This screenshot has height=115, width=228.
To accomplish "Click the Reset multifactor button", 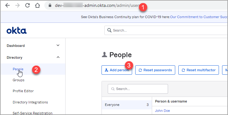I will pyautogui.click(x=199, y=70).
